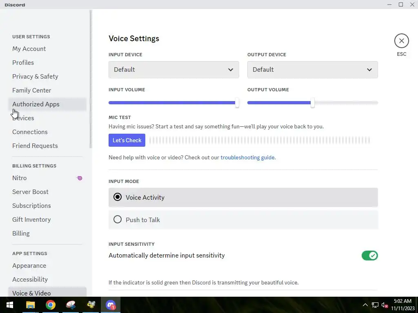Open the Windows Start menu
This screenshot has height=313, width=418.
(x=10, y=305)
